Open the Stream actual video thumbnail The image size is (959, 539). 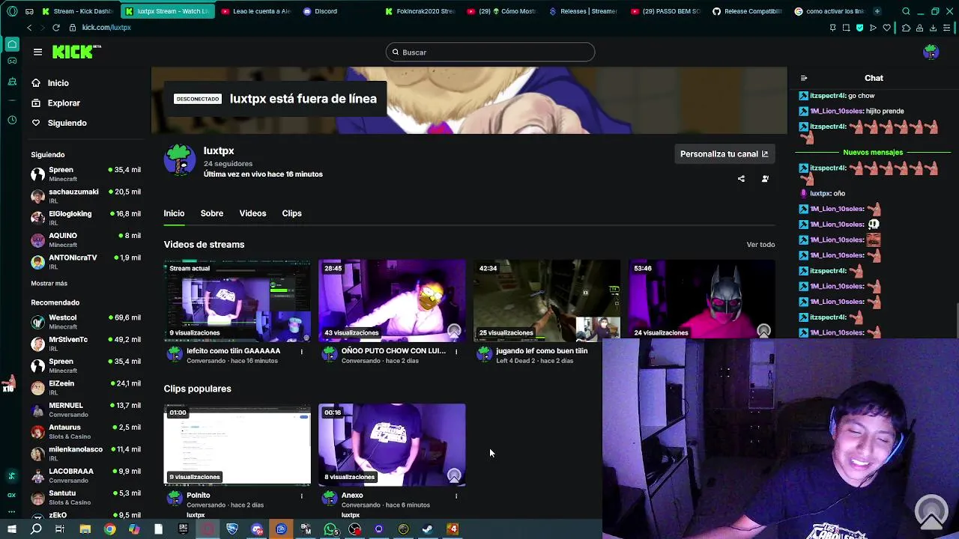click(238, 301)
